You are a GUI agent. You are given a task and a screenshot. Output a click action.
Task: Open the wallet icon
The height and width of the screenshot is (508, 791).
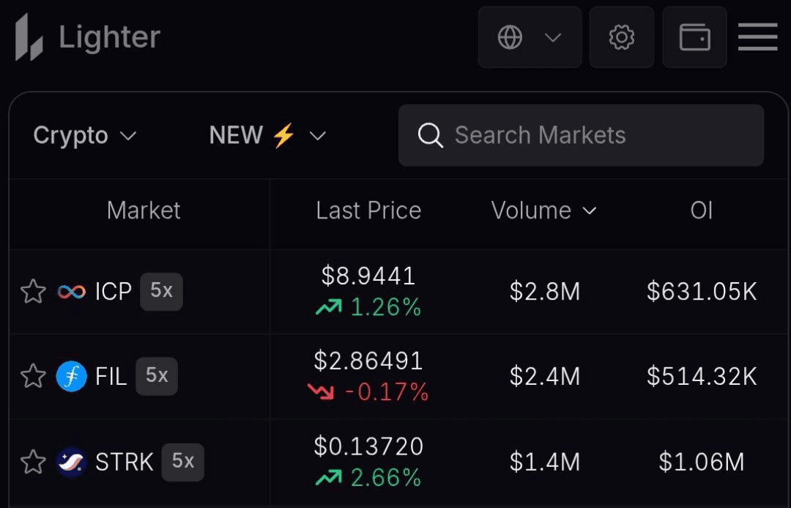click(x=694, y=37)
